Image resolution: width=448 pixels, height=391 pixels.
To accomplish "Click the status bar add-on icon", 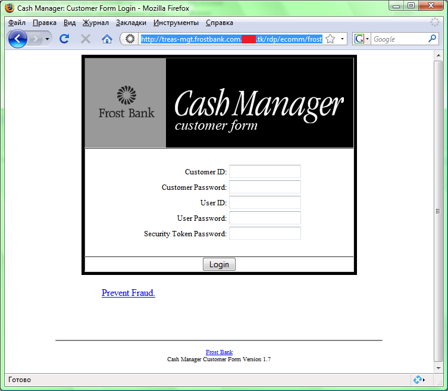I will tap(418, 380).
